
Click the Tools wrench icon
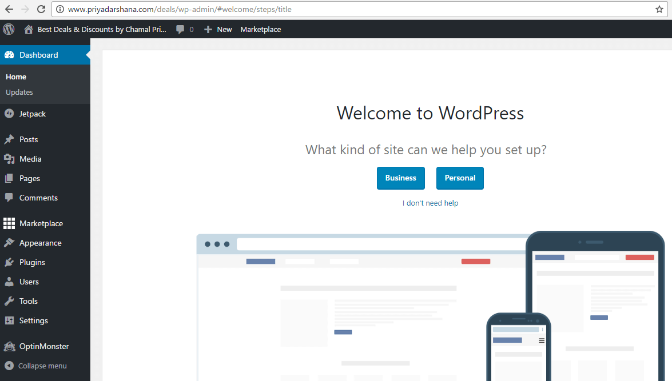[x=9, y=301]
